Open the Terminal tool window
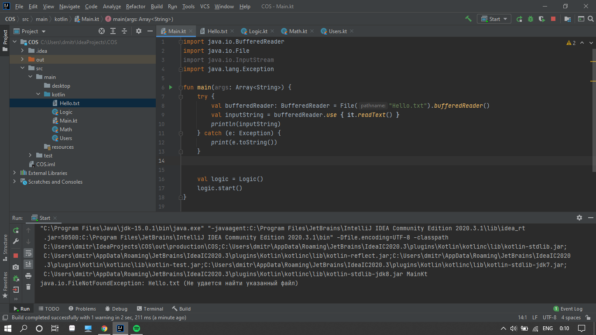 [x=150, y=308]
